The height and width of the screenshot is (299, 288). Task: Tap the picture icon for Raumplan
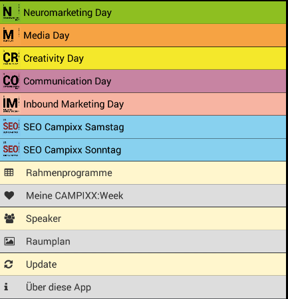coord(9,241)
